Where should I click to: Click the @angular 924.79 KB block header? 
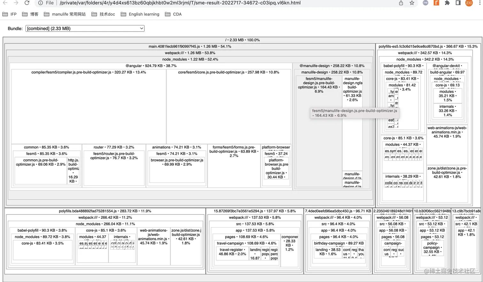point(151,66)
